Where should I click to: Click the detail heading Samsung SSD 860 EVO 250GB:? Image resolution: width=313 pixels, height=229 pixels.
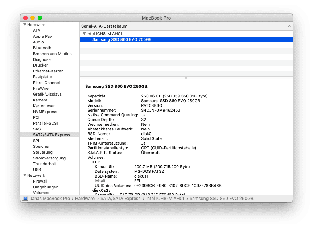pyautogui.click(x=117, y=86)
